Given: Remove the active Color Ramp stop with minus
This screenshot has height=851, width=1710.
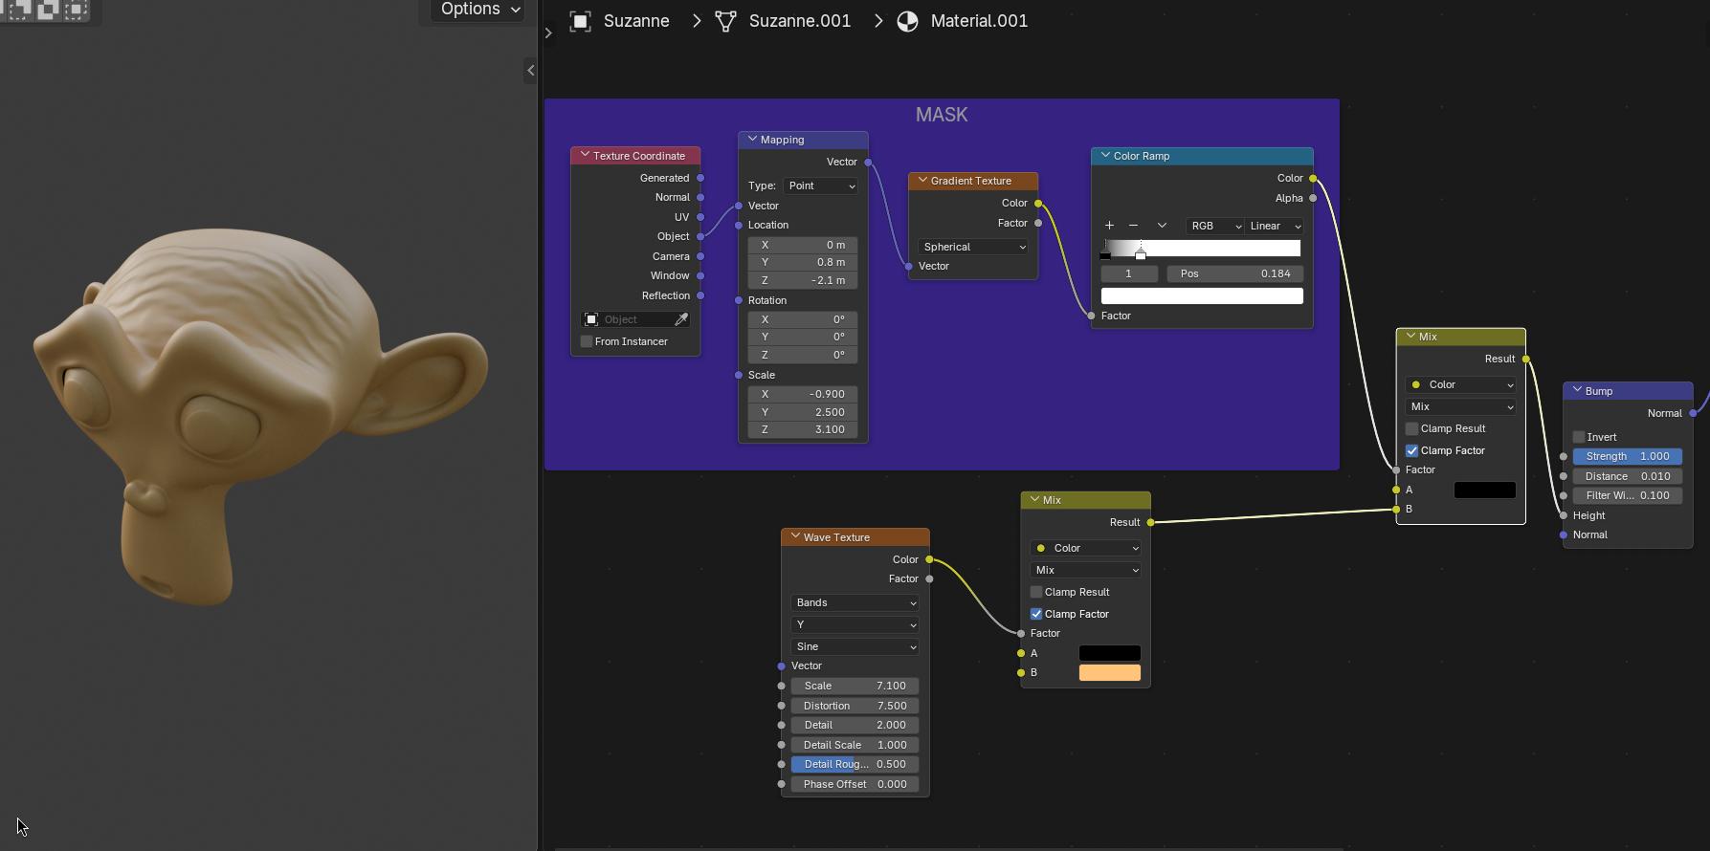Looking at the screenshot, I should click(x=1133, y=226).
